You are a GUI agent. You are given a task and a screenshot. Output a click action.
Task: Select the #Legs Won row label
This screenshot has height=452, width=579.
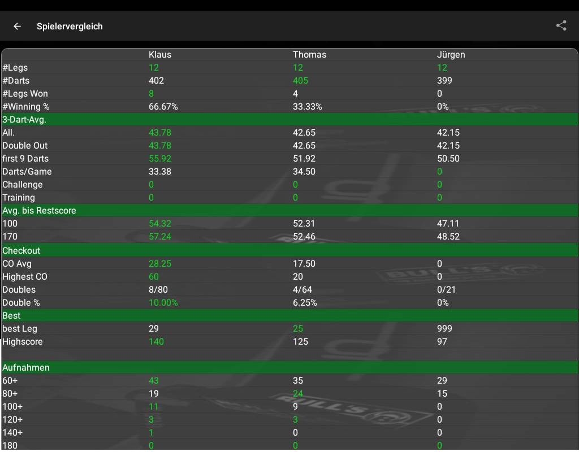25,94
